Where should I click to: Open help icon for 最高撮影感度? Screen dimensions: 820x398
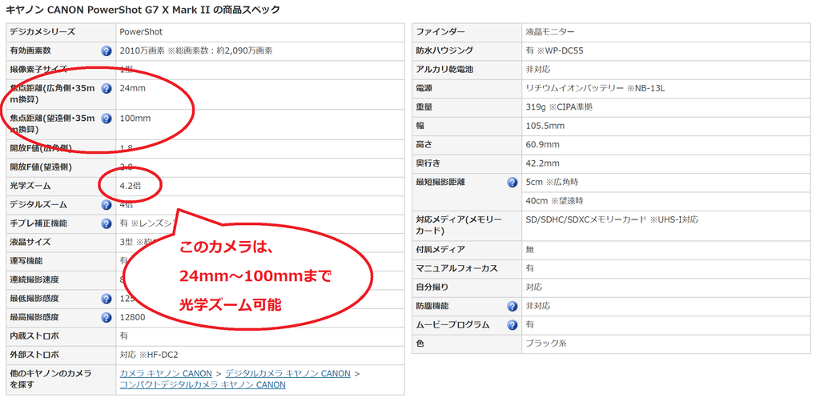point(107,317)
